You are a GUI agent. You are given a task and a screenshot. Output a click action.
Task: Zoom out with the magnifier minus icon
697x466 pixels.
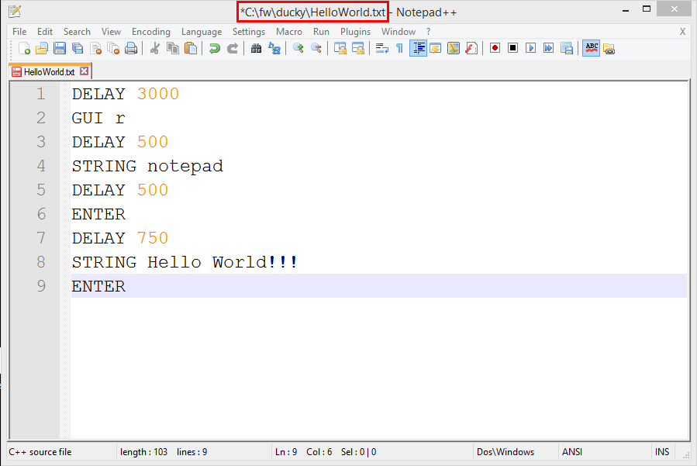point(316,48)
